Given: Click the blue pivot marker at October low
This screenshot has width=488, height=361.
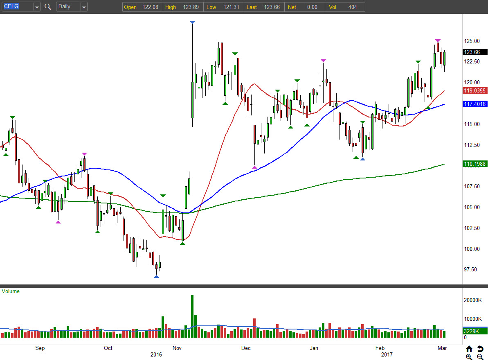Looking at the screenshot, I should click(x=157, y=277).
